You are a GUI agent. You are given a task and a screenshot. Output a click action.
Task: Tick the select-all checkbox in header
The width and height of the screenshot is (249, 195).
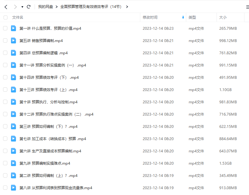(x=6, y=17)
